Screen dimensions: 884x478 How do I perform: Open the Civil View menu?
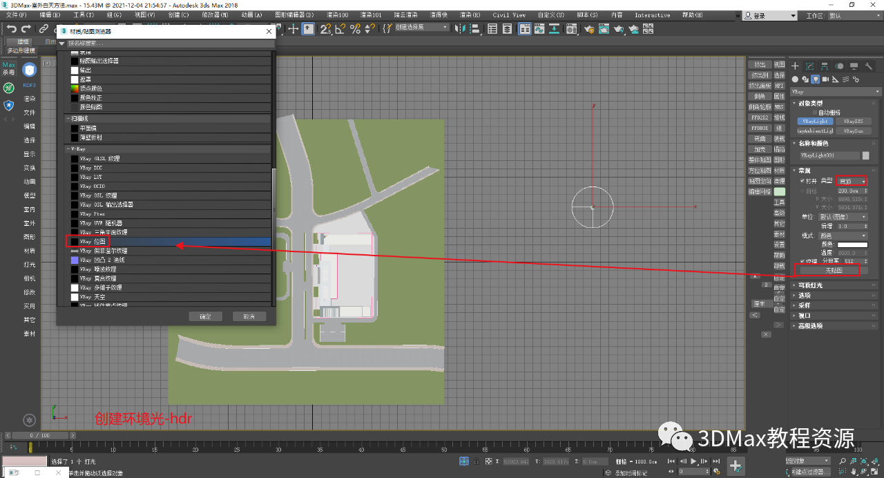509,15
